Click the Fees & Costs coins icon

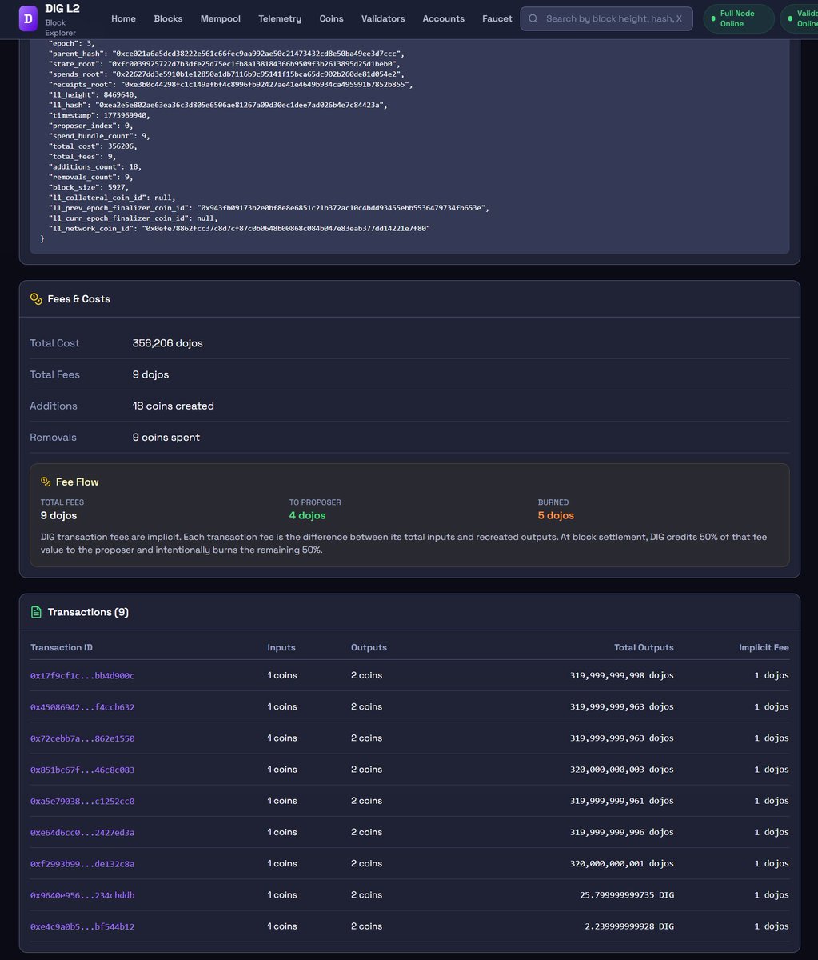(36, 298)
